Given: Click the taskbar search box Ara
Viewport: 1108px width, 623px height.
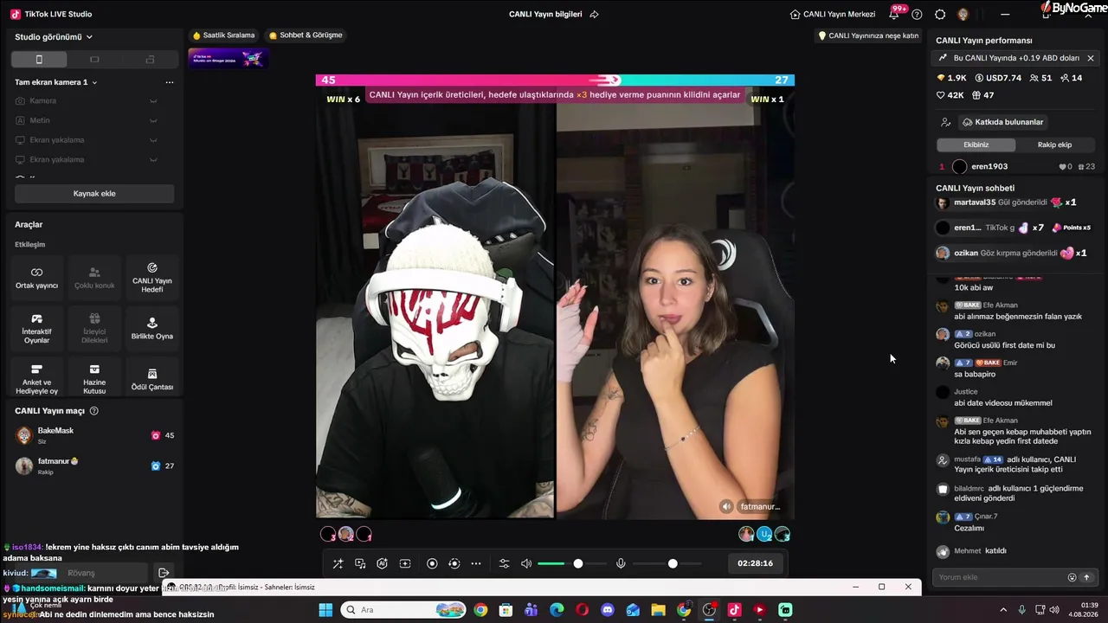Looking at the screenshot, I should point(402,610).
